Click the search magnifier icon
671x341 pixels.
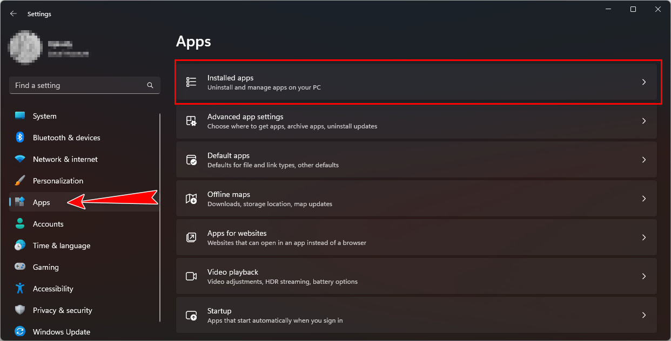150,85
